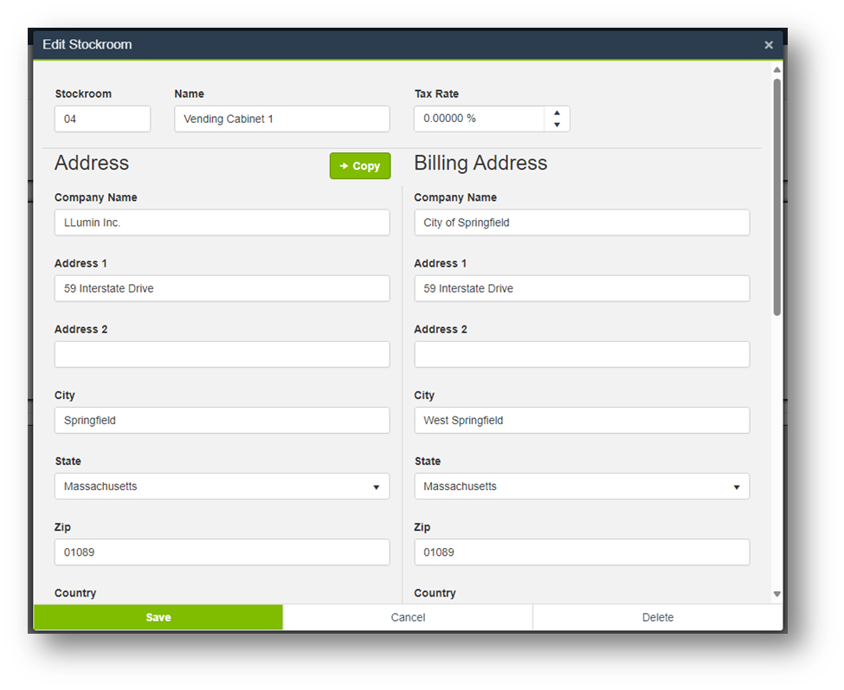This screenshot has width=844, height=690.
Task: Increase Tax Rate with up arrow
Action: coord(557,113)
